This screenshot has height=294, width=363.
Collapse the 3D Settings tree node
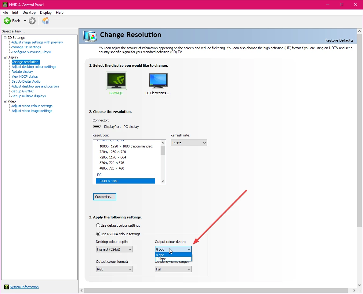(x=5, y=38)
